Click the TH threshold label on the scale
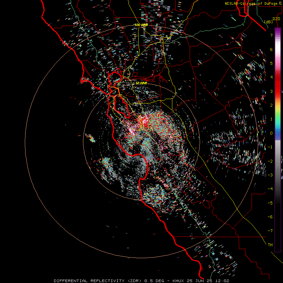 tap(270, 245)
